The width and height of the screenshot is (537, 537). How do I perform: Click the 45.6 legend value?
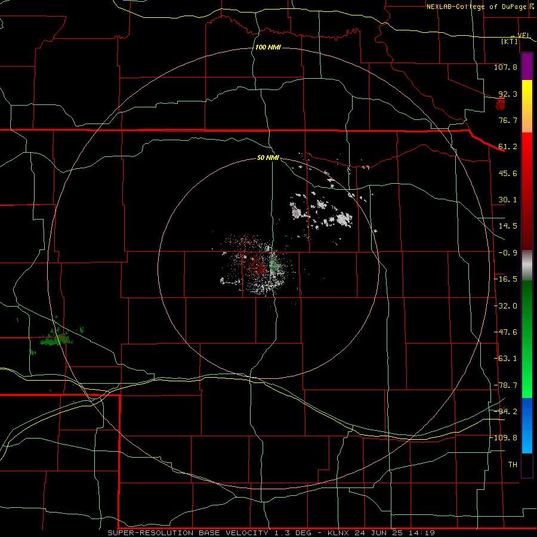point(508,173)
